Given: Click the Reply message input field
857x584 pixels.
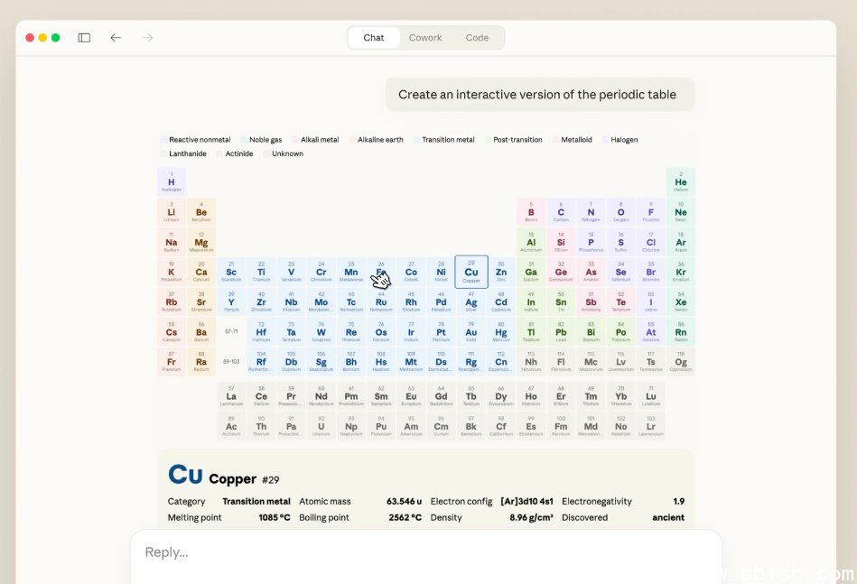Looking at the screenshot, I should point(424,552).
